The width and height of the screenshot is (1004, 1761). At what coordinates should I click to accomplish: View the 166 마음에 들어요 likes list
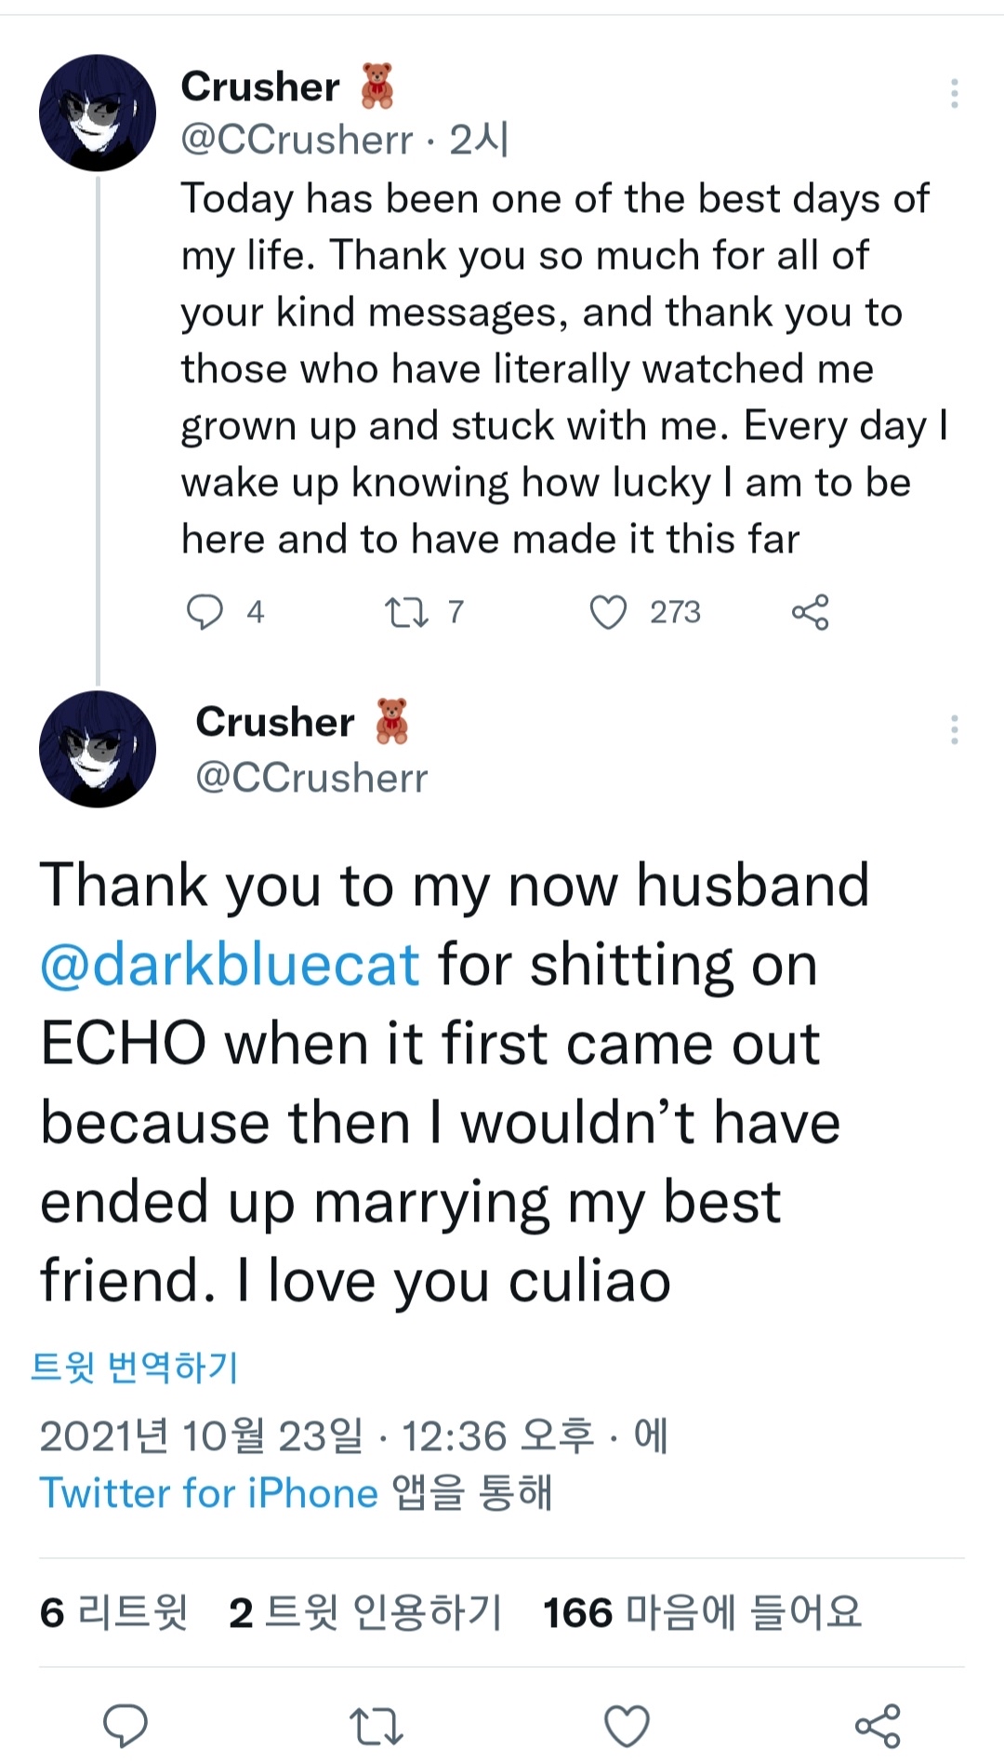[702, 1612]
